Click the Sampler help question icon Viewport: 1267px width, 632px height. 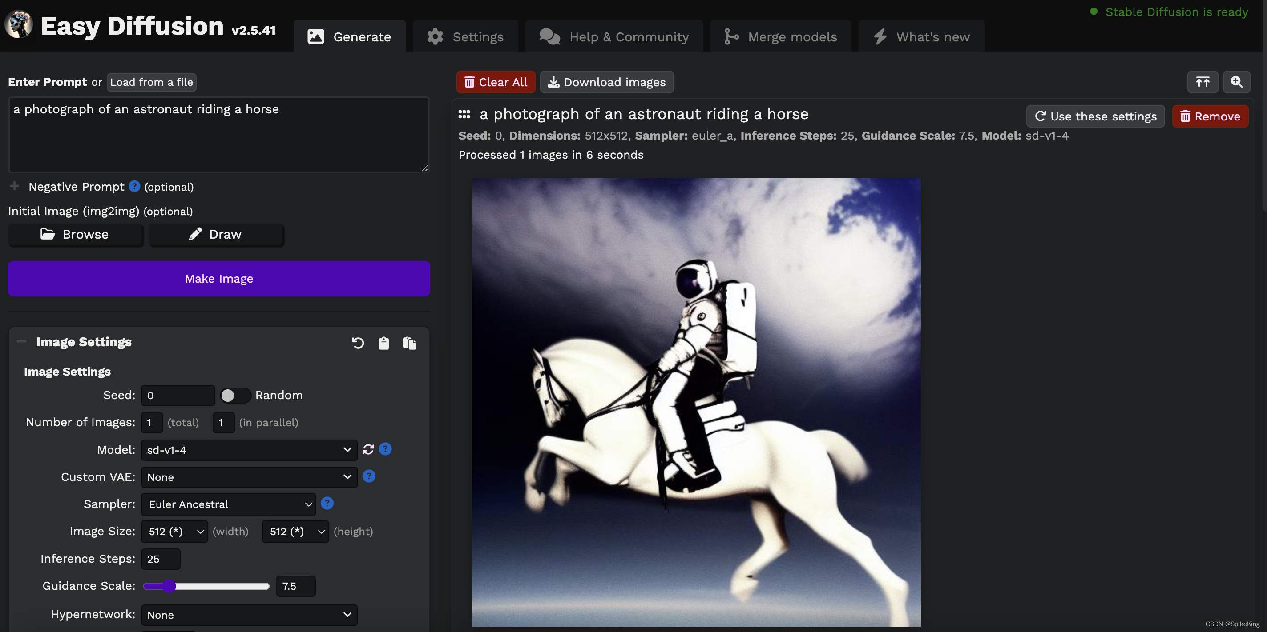[x=327, y=503]
